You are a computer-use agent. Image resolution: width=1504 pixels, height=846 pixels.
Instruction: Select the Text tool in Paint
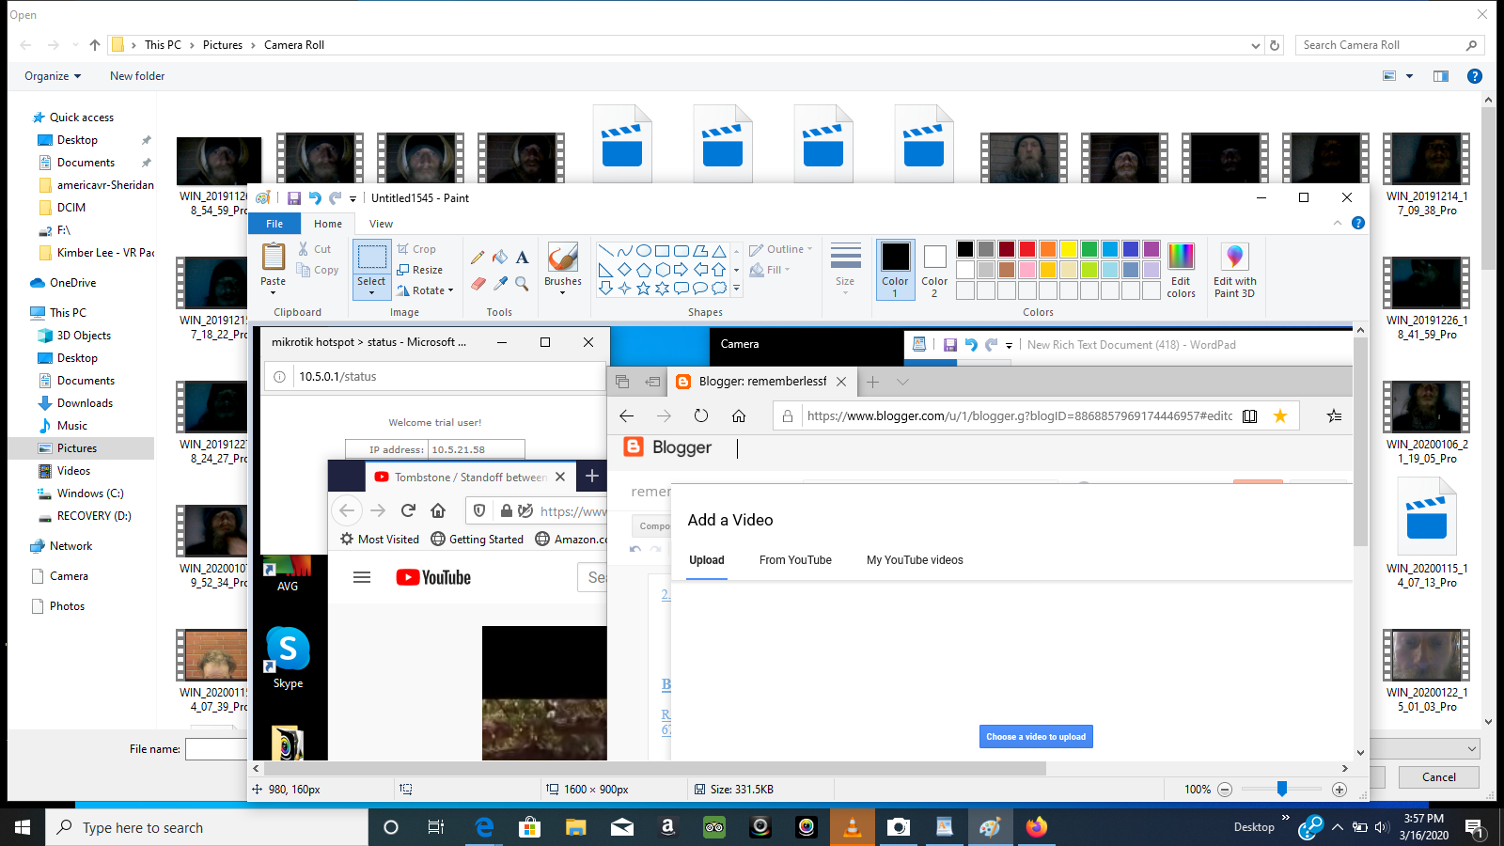tap(522, 258)
